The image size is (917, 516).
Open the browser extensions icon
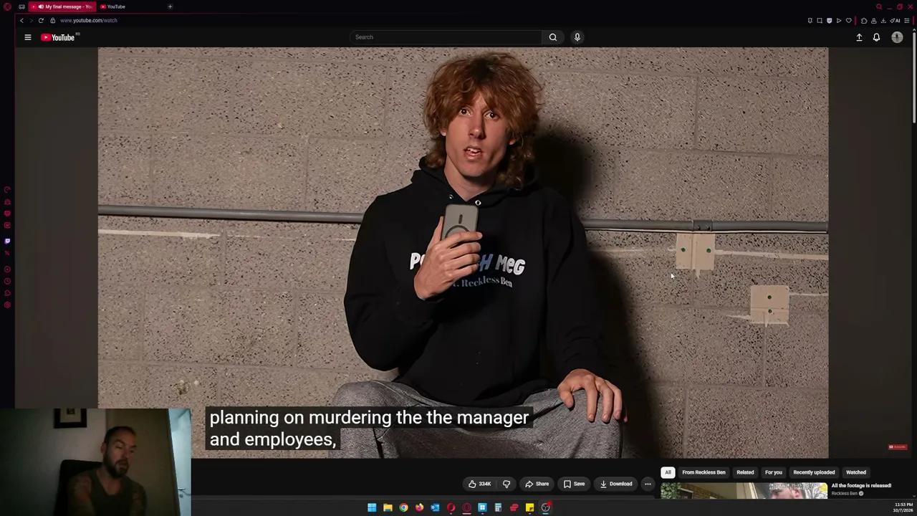click(x=864, y=21)
